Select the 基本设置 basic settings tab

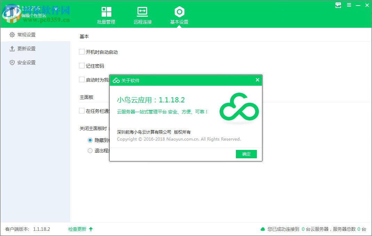179,15
